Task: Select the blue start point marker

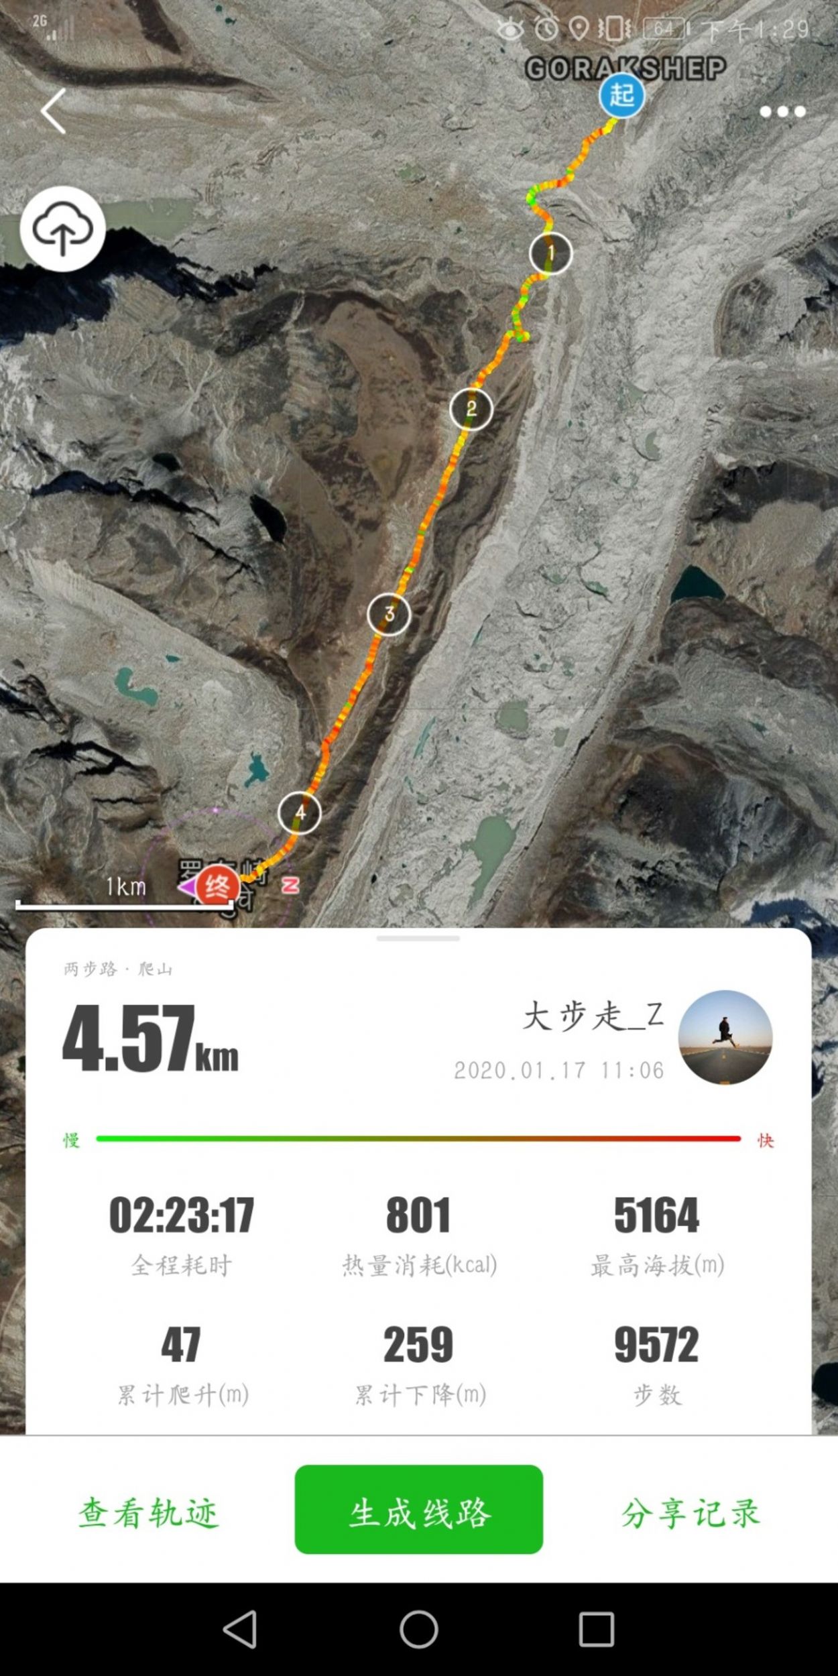Action: (622, 96)
